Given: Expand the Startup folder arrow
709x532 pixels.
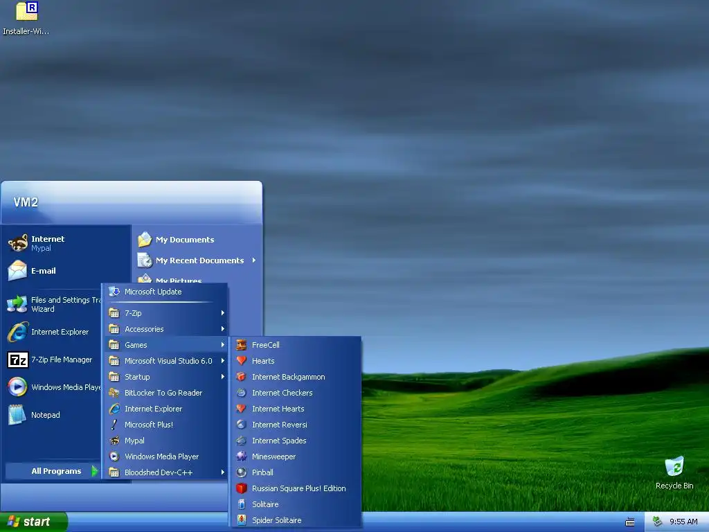Looking at the screenshot, I should pyautogui.click(x=222, y=376).
